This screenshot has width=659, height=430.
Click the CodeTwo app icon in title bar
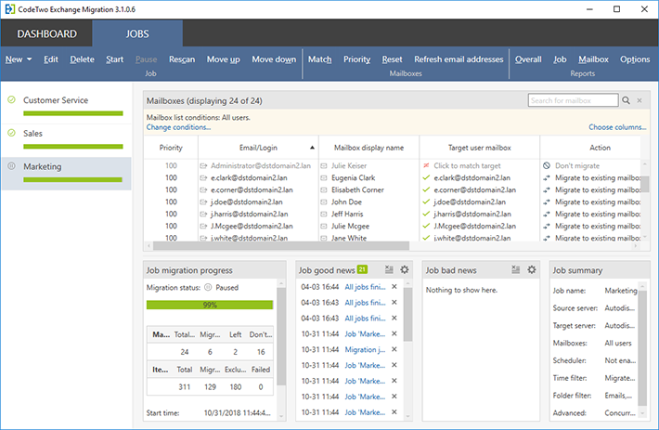pos(9,9)
